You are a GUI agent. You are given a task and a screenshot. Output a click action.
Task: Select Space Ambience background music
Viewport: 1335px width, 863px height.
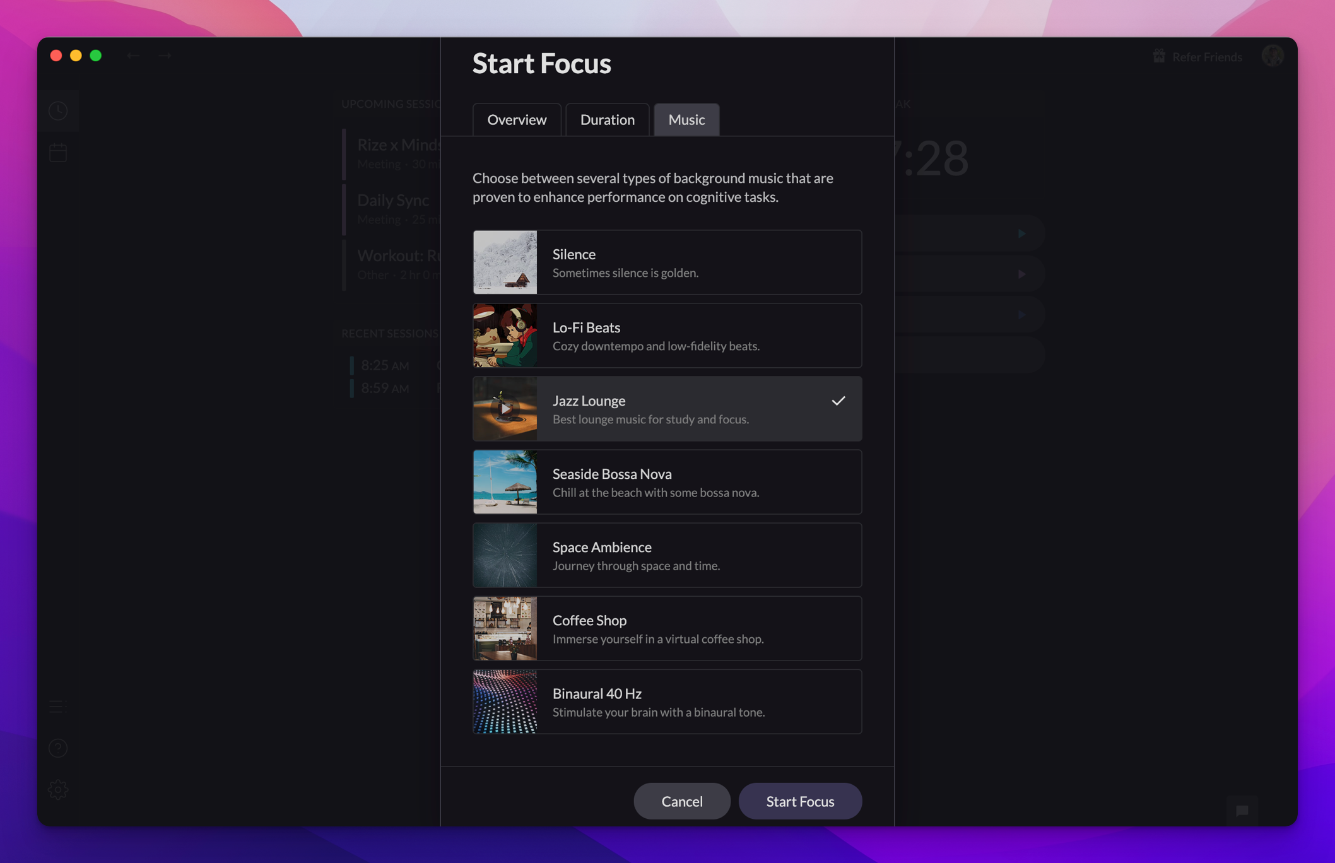[667, 555]
